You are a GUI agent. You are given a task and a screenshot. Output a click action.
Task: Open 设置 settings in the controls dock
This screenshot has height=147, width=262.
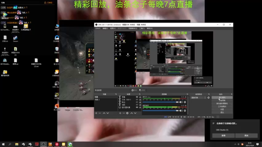point(222,109)
